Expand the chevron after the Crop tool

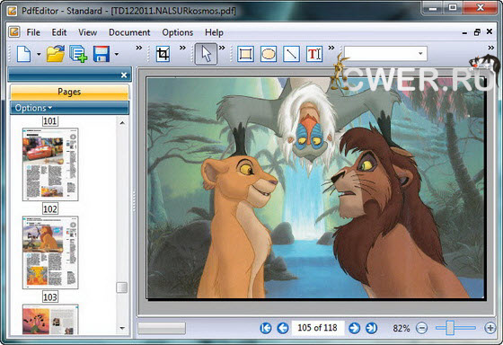(182, 48)
